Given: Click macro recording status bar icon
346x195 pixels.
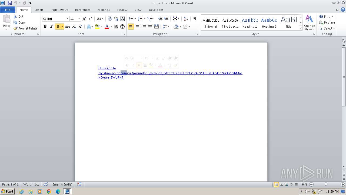Looking at the screenshot, I should pos(79,184).
